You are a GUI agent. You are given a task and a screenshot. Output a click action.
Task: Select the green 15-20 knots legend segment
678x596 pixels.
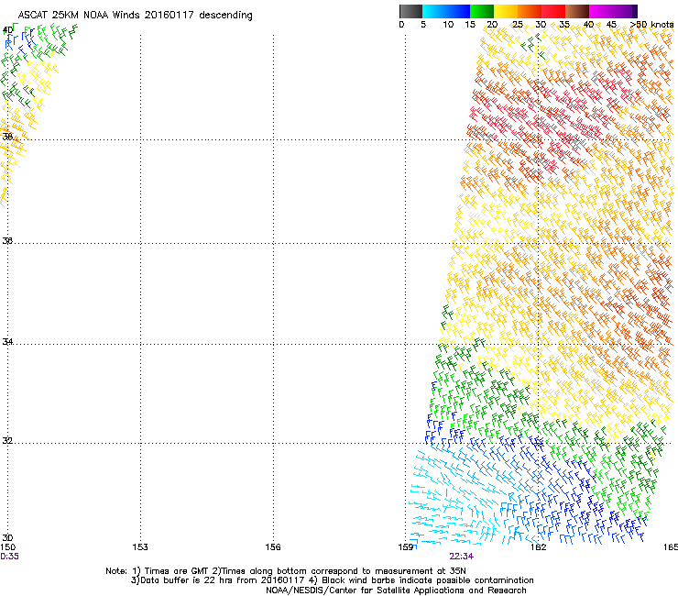pyautogui.click(x=482, y=11)
